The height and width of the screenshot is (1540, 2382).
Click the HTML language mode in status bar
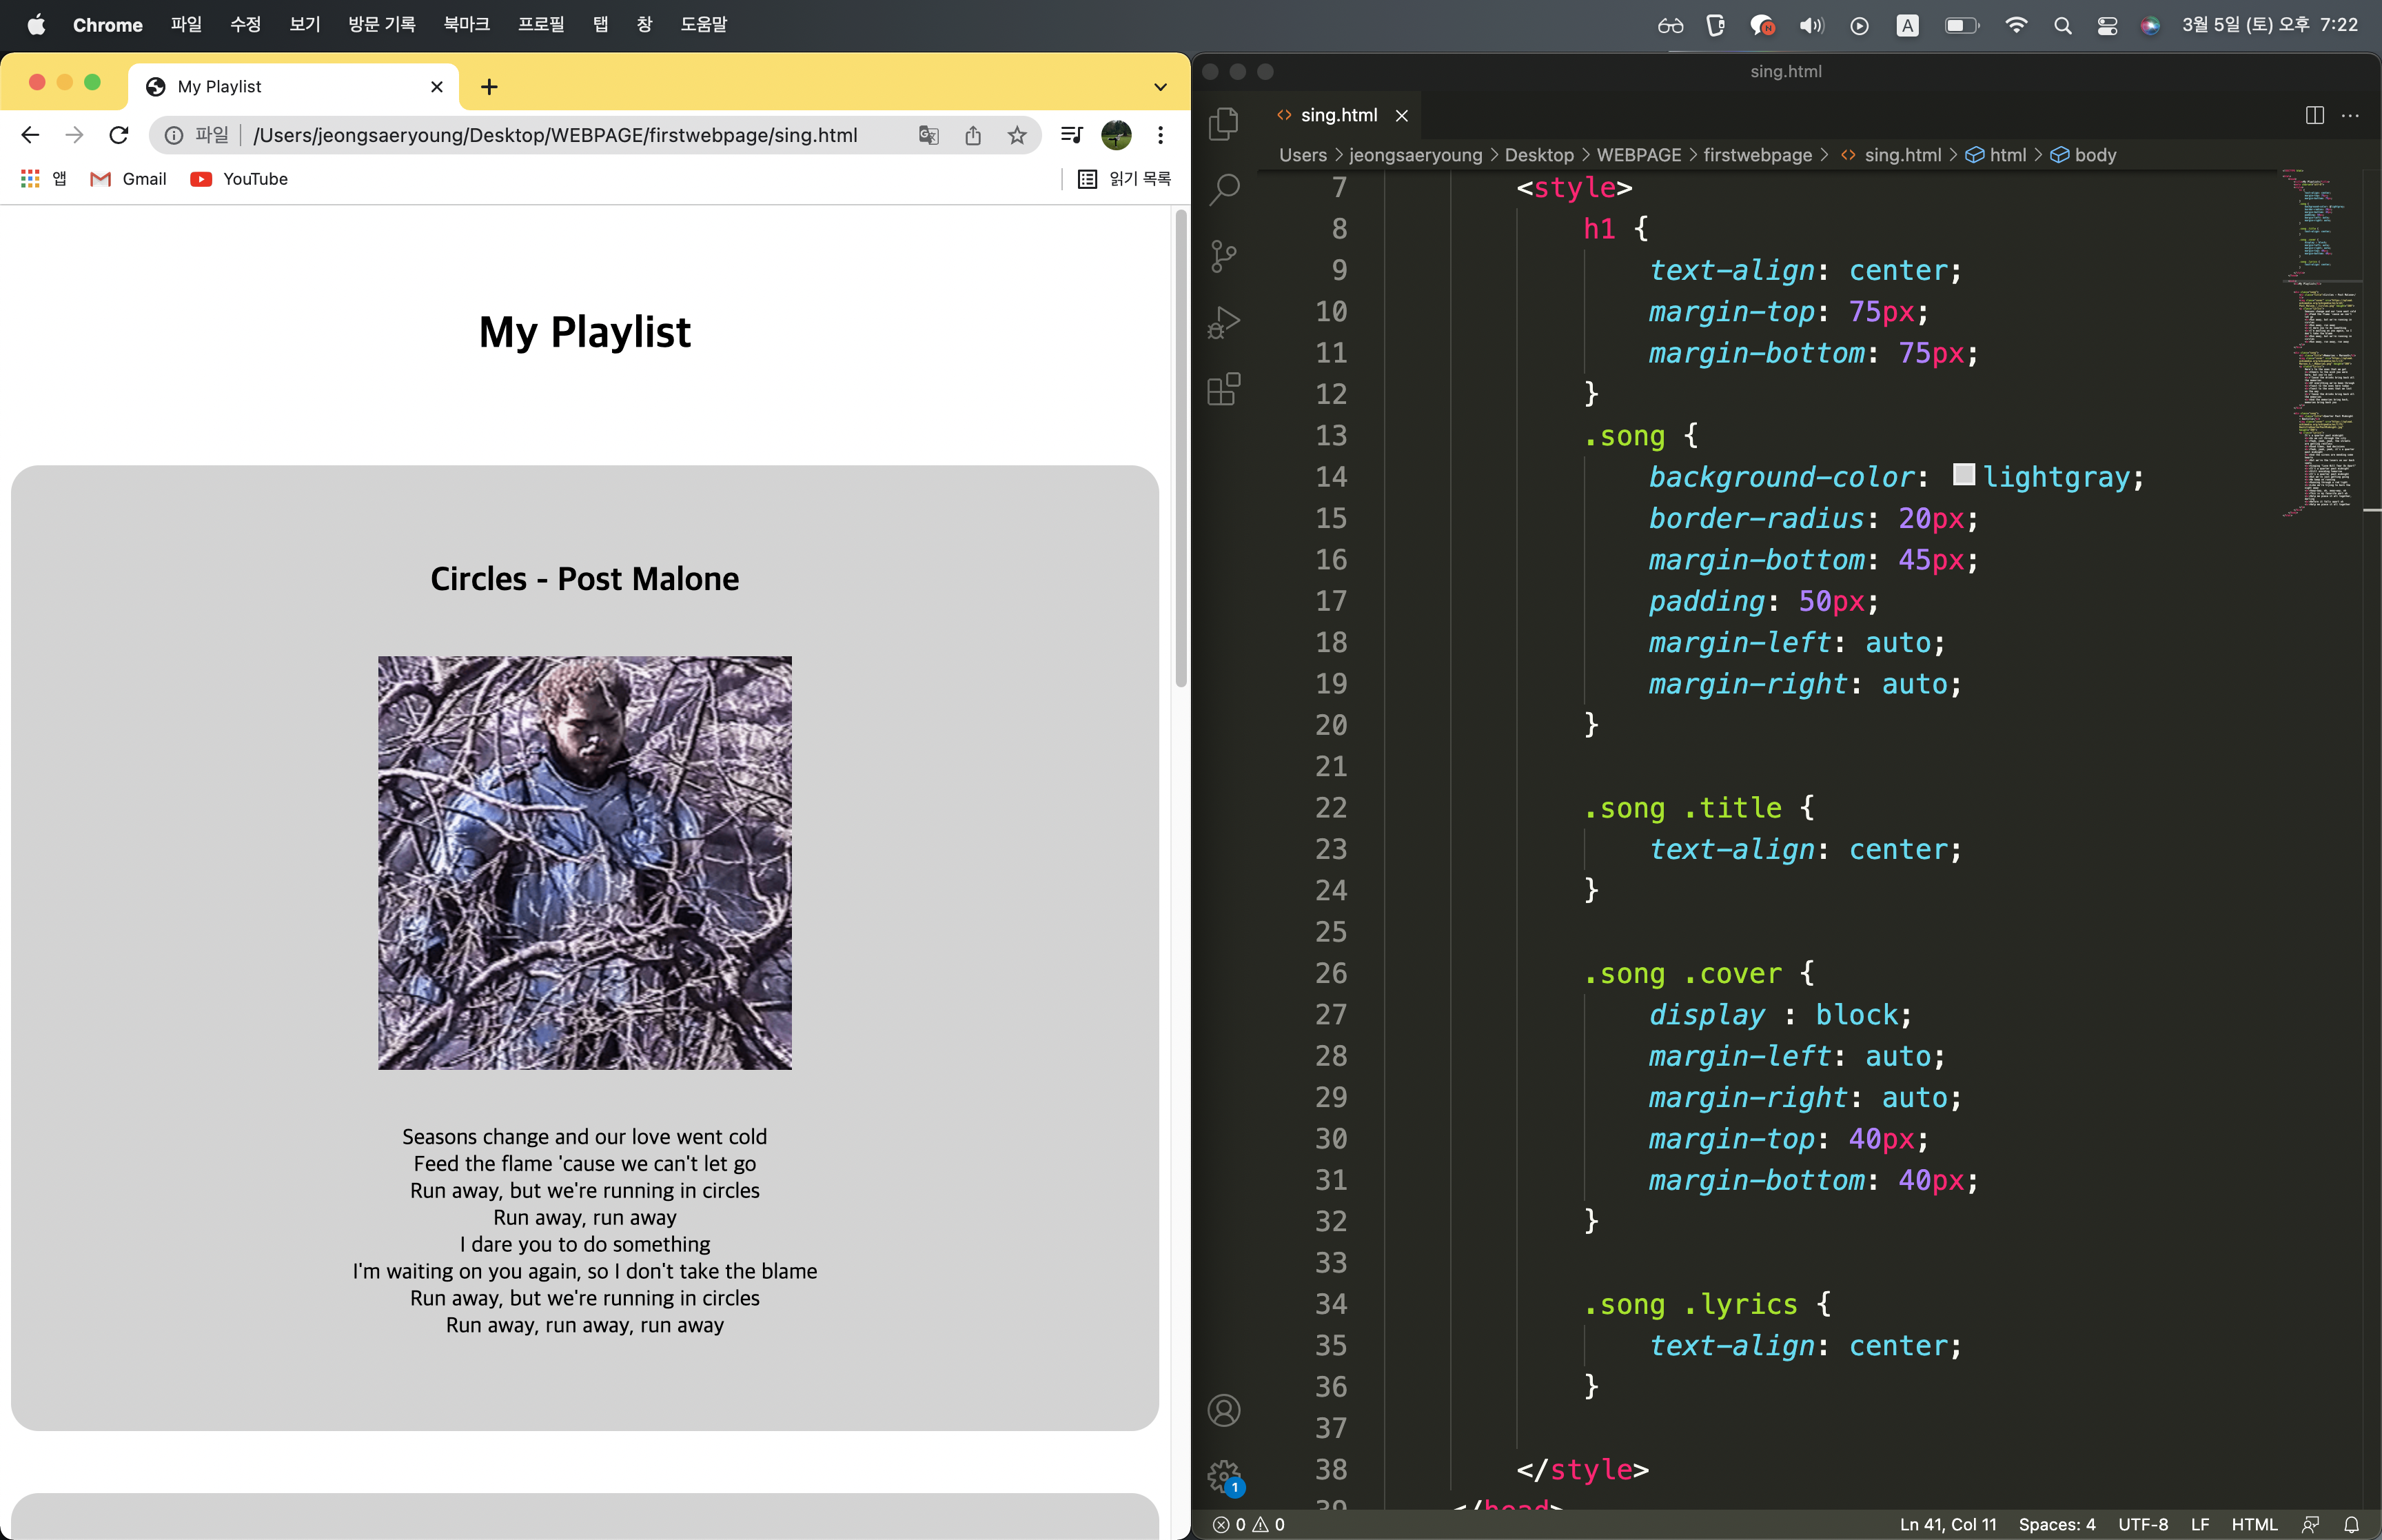pos(2253,1524)
